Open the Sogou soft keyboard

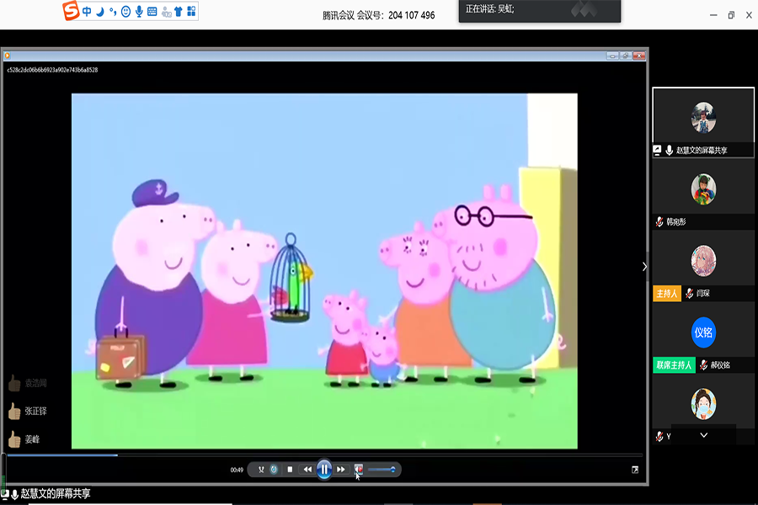[x=152, y=12]
